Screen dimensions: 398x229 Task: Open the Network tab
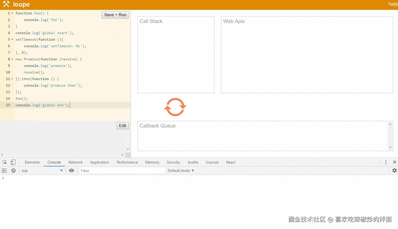click(75, 162)
